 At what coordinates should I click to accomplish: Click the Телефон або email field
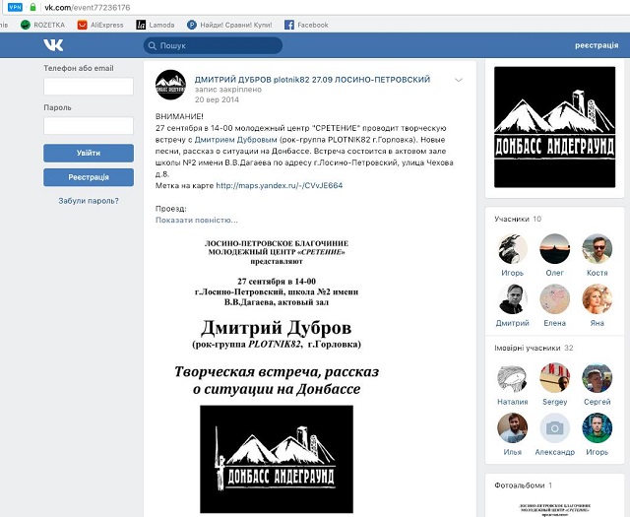[x=89, y=87]
